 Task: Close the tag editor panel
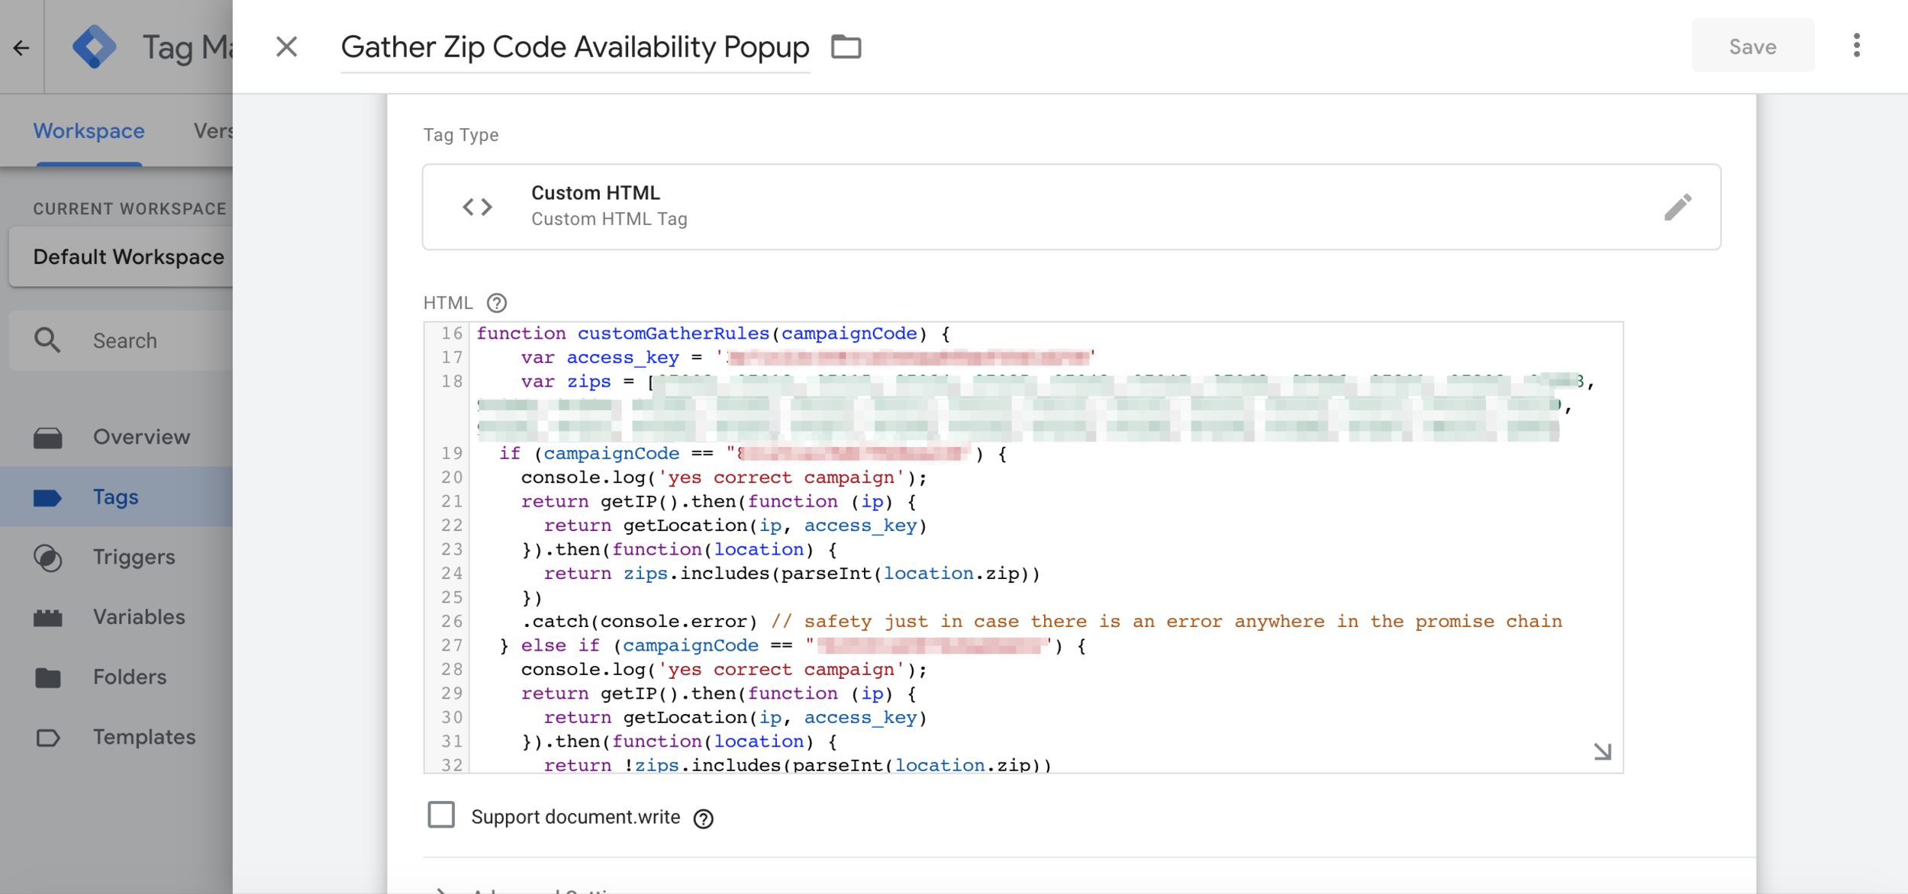pyautogui.click(x=286, y=47)
